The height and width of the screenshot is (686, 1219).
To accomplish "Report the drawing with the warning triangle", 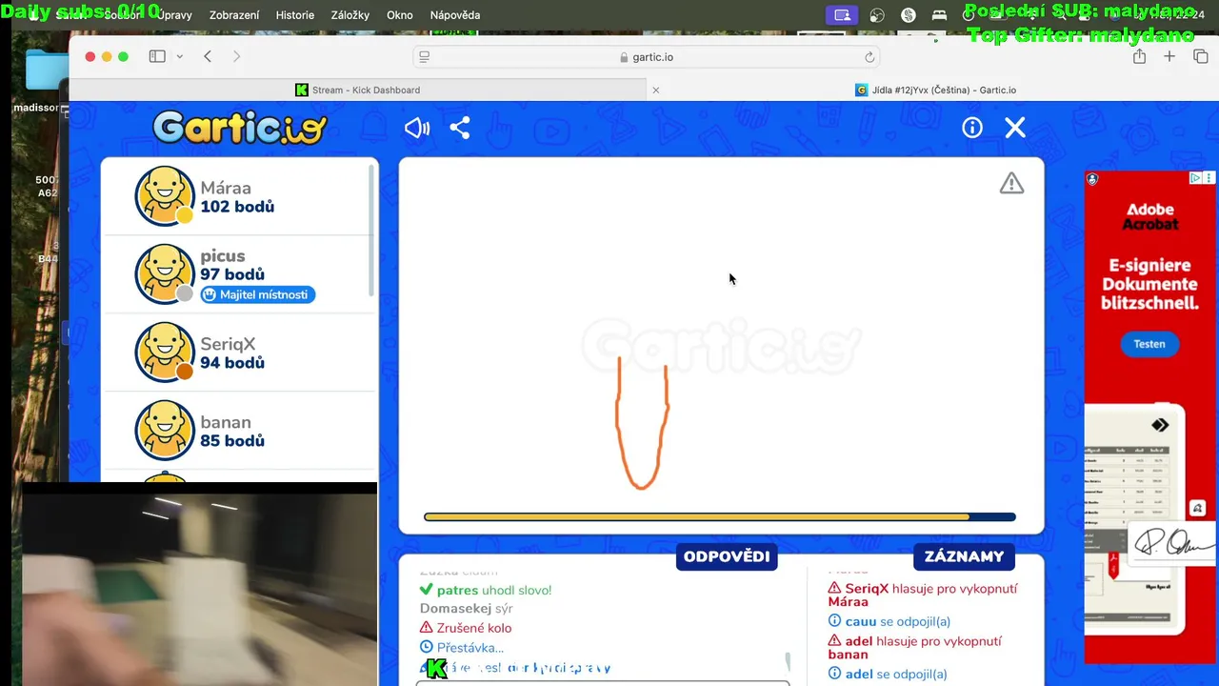I will click(x=1011, y=183).
